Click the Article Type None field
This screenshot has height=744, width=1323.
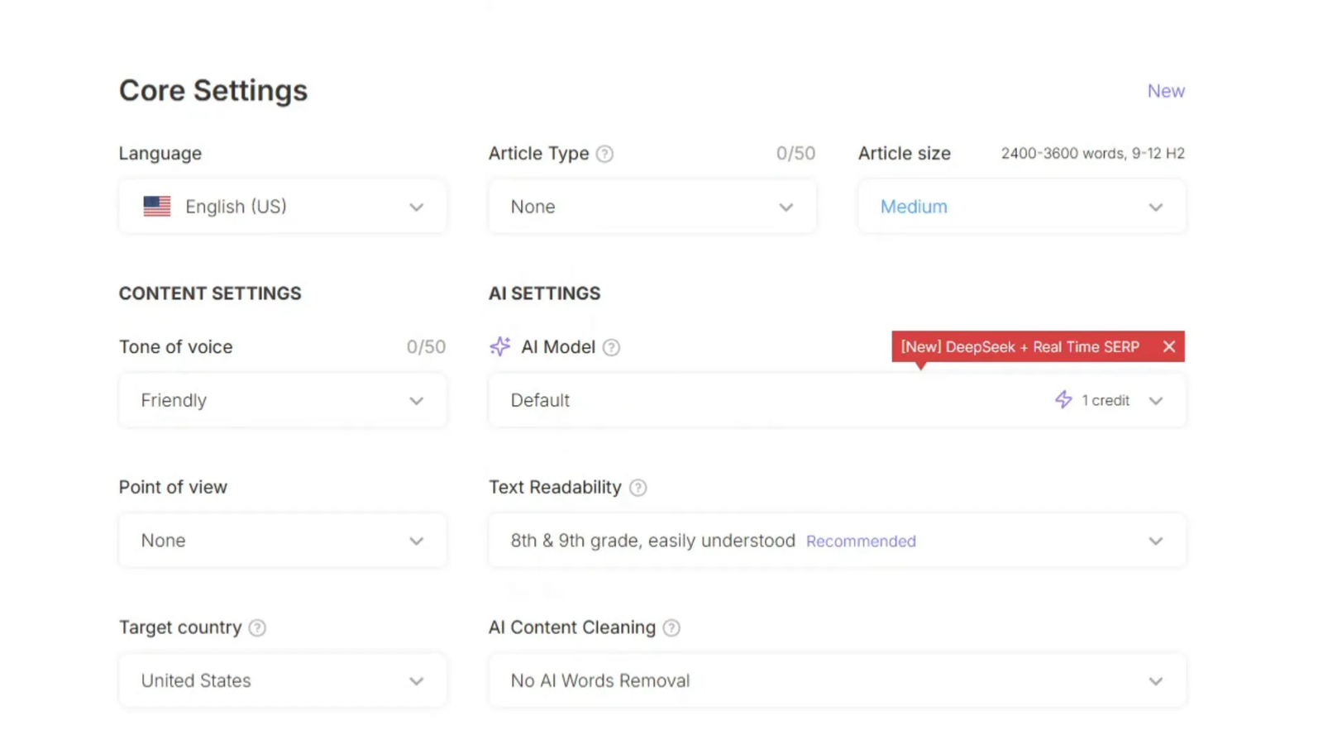(x=652, y=207)
